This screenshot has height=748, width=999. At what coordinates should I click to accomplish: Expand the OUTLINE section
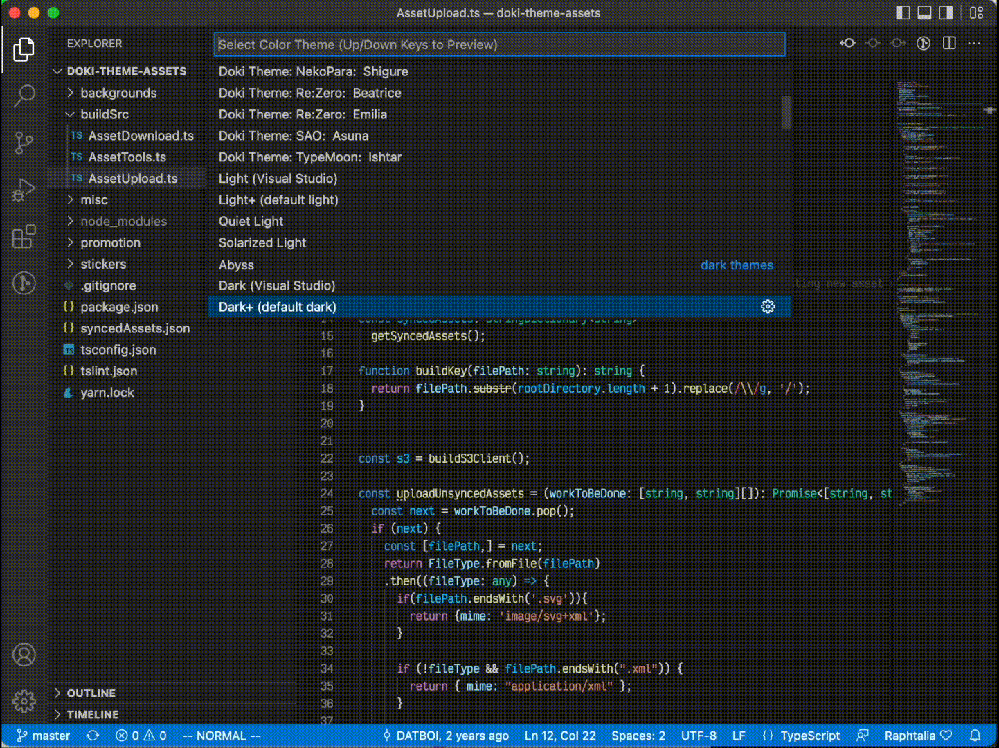coord(91,693)
